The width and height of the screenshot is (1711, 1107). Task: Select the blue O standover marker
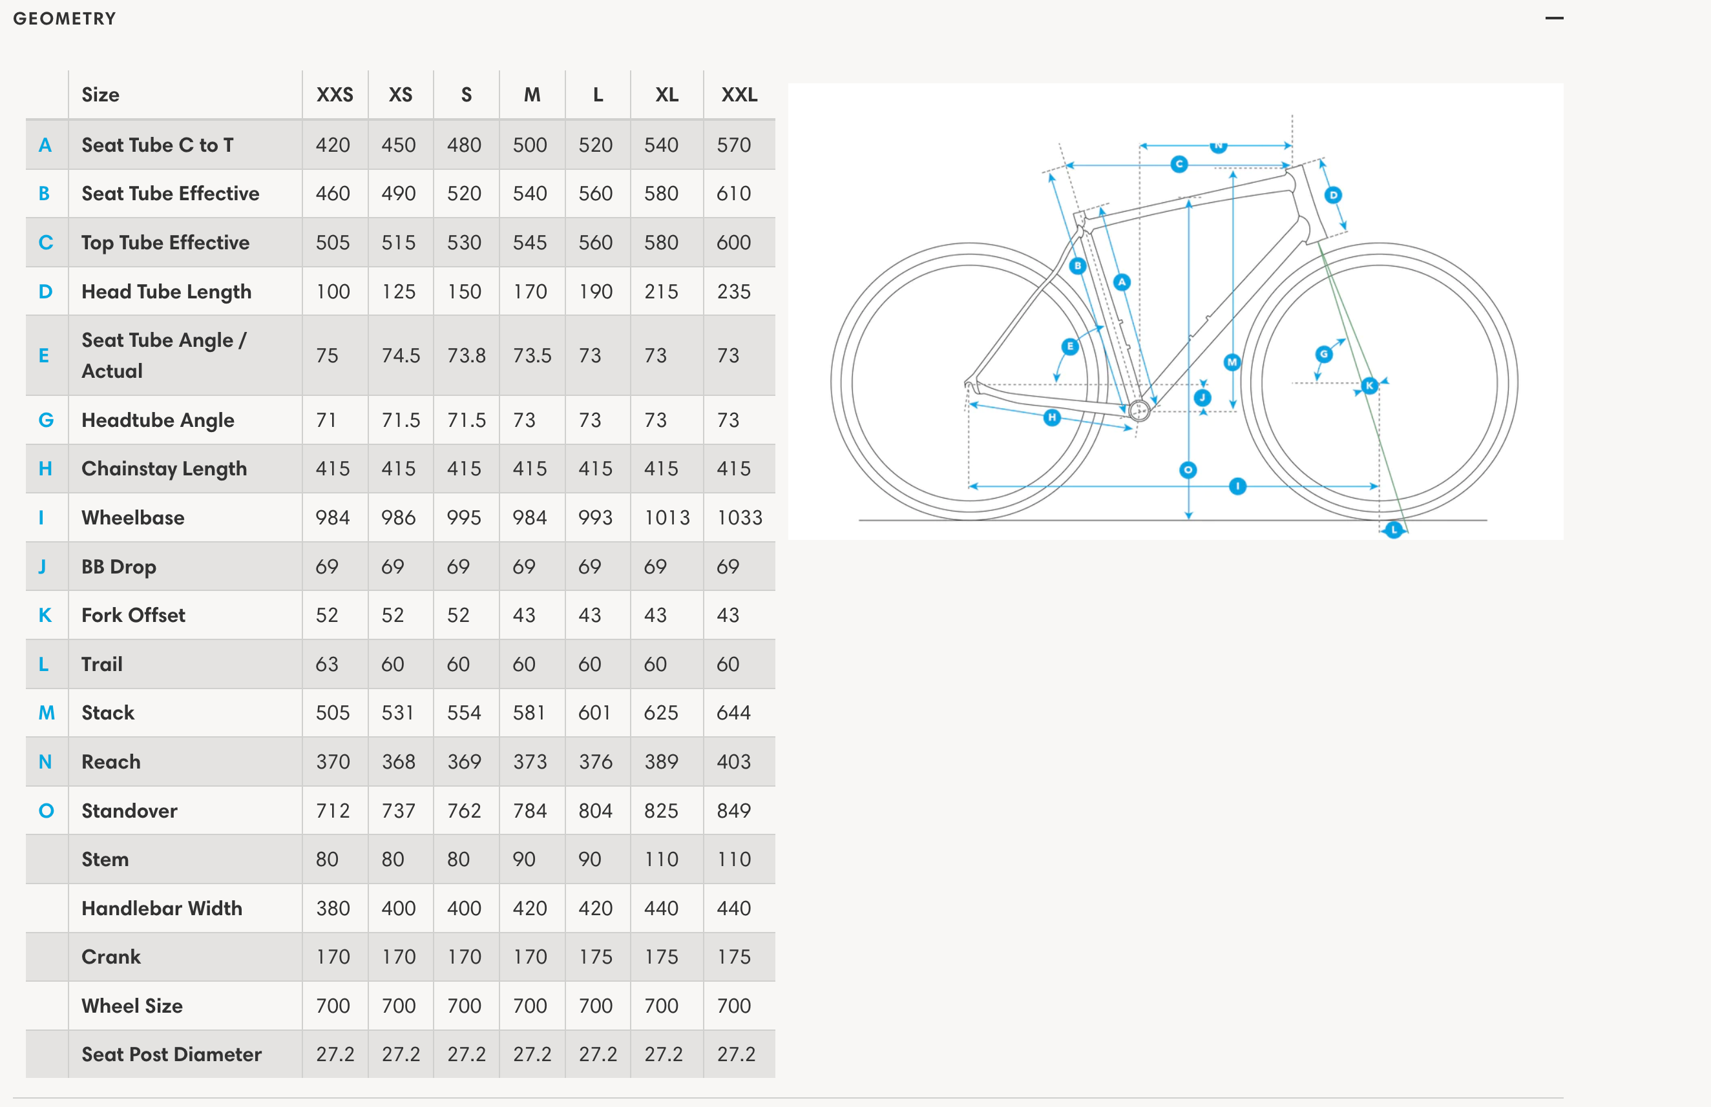[1188, 470]
